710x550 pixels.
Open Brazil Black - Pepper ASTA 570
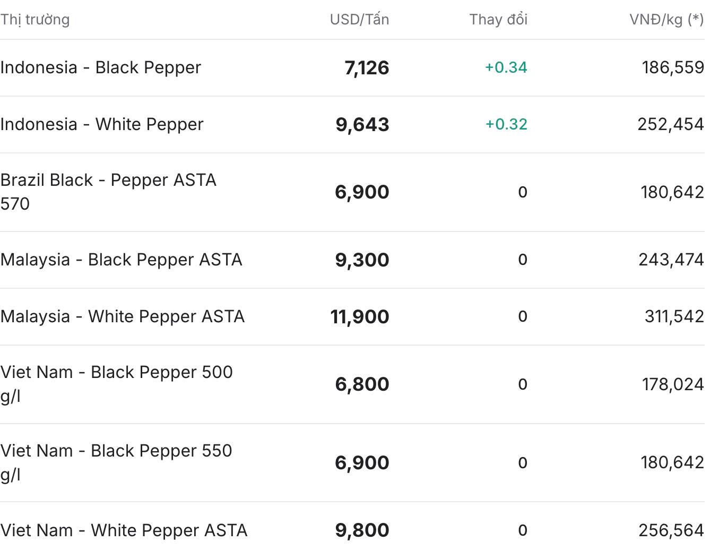point(352,192)
